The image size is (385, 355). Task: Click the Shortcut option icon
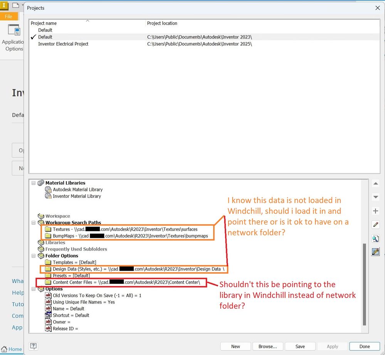point(48,315)
